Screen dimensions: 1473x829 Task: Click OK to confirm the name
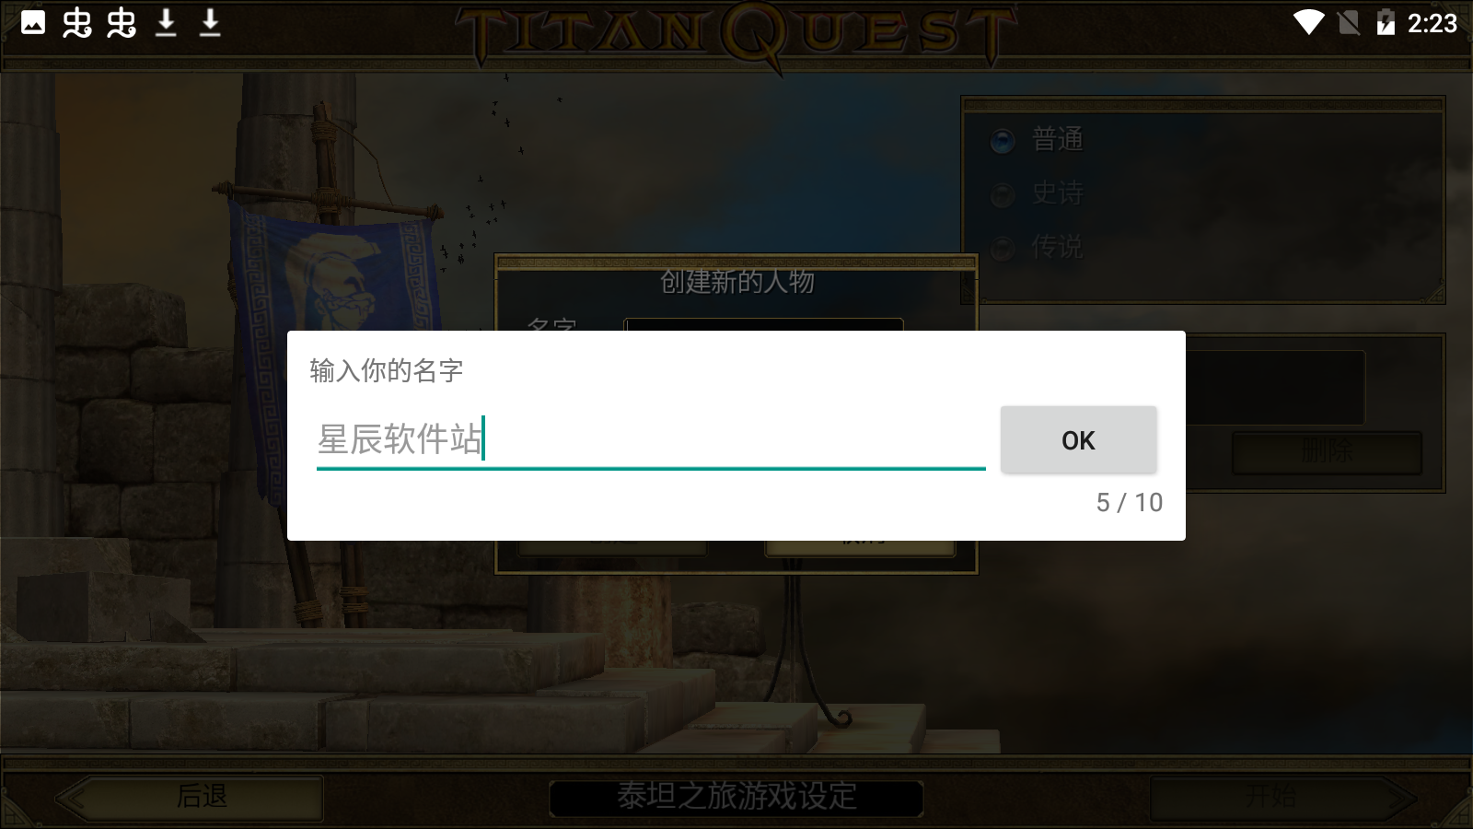pos(1078,440)
